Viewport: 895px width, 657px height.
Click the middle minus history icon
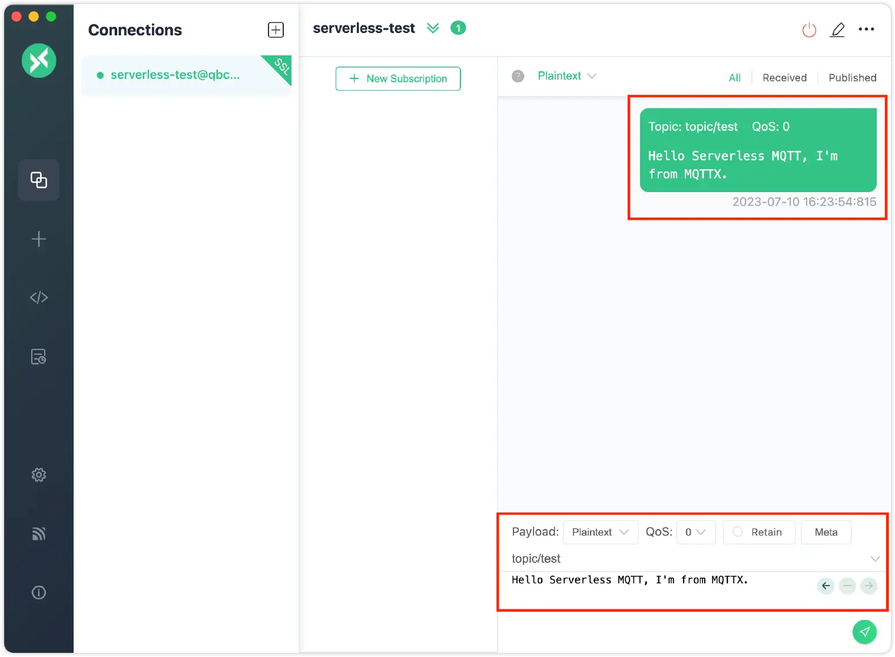(x=847, y=586)
